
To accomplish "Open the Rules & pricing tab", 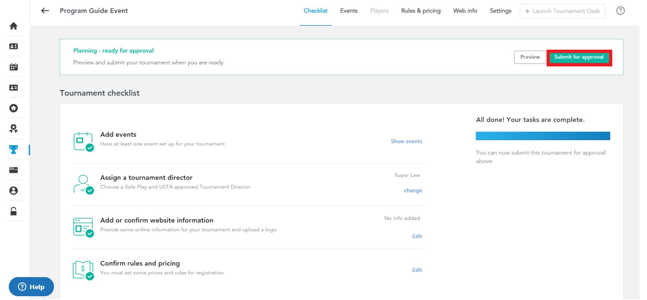I will [x=421, y=11].
